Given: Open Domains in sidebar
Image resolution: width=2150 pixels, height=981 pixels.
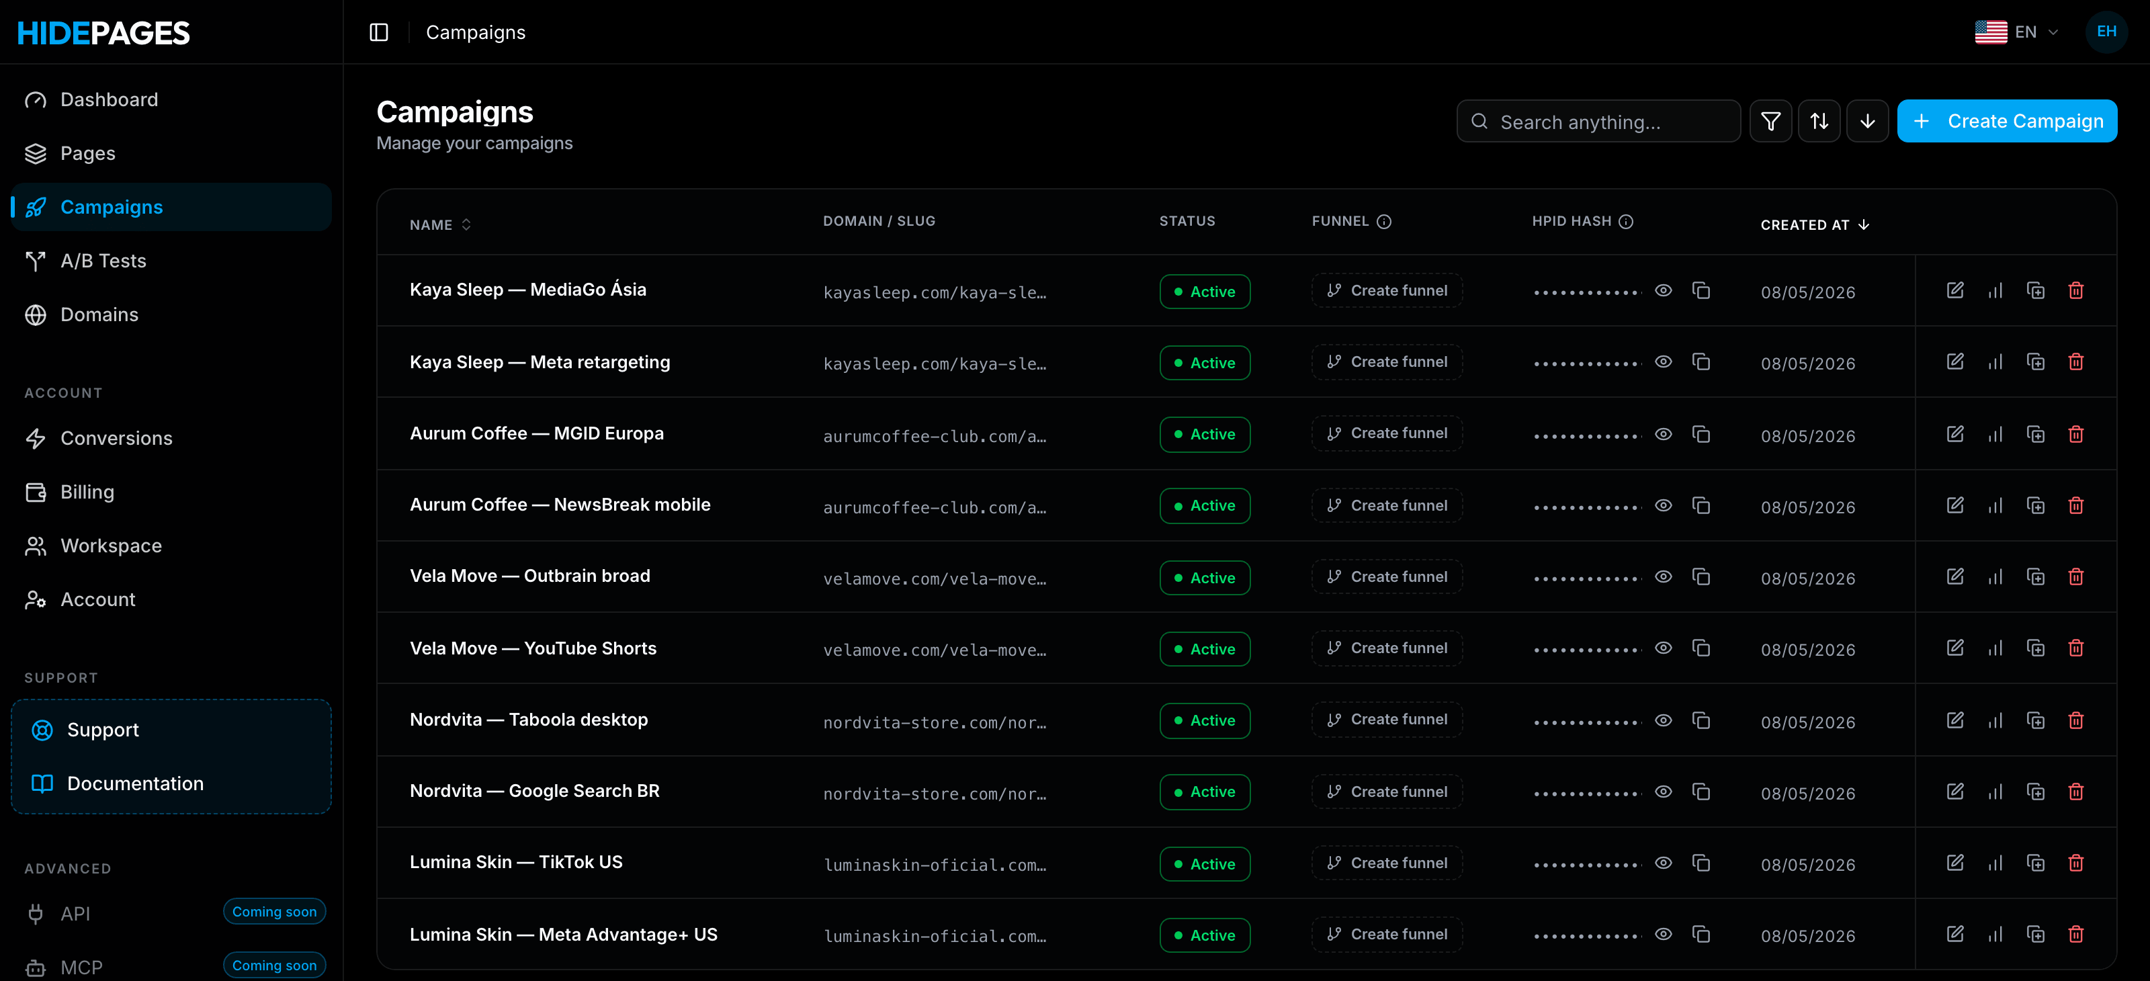Looking at the screenshot, I should [x=171, y=314].
